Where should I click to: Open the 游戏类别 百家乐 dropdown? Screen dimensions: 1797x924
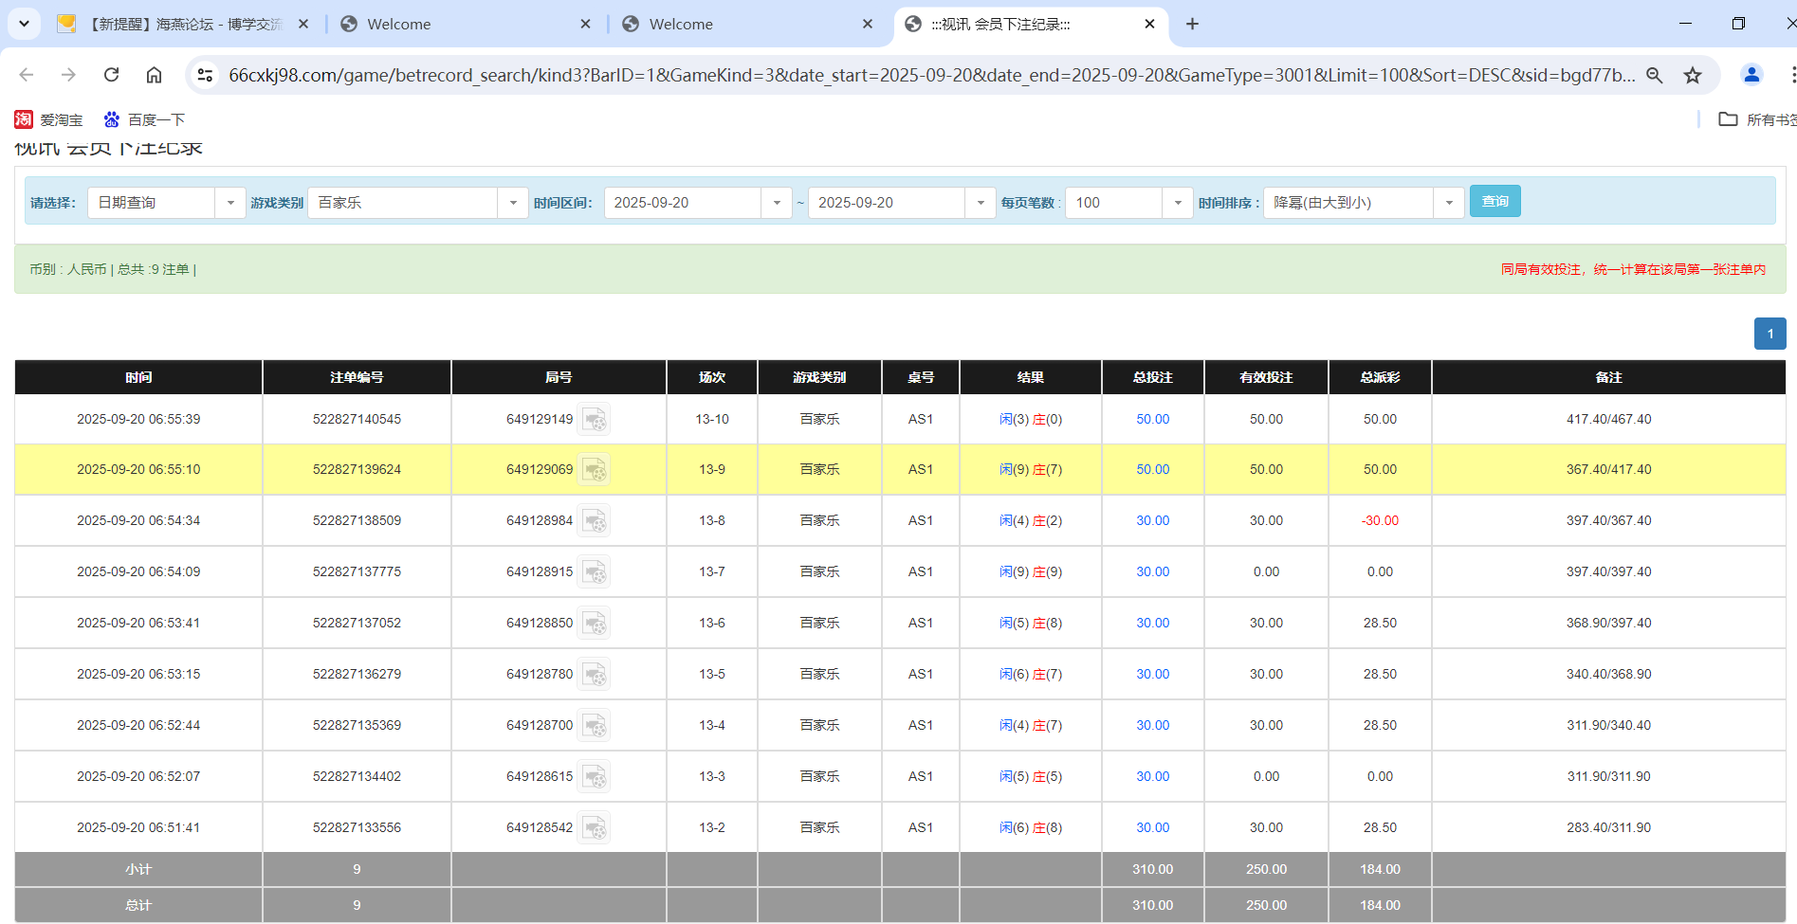coord(513,202)
